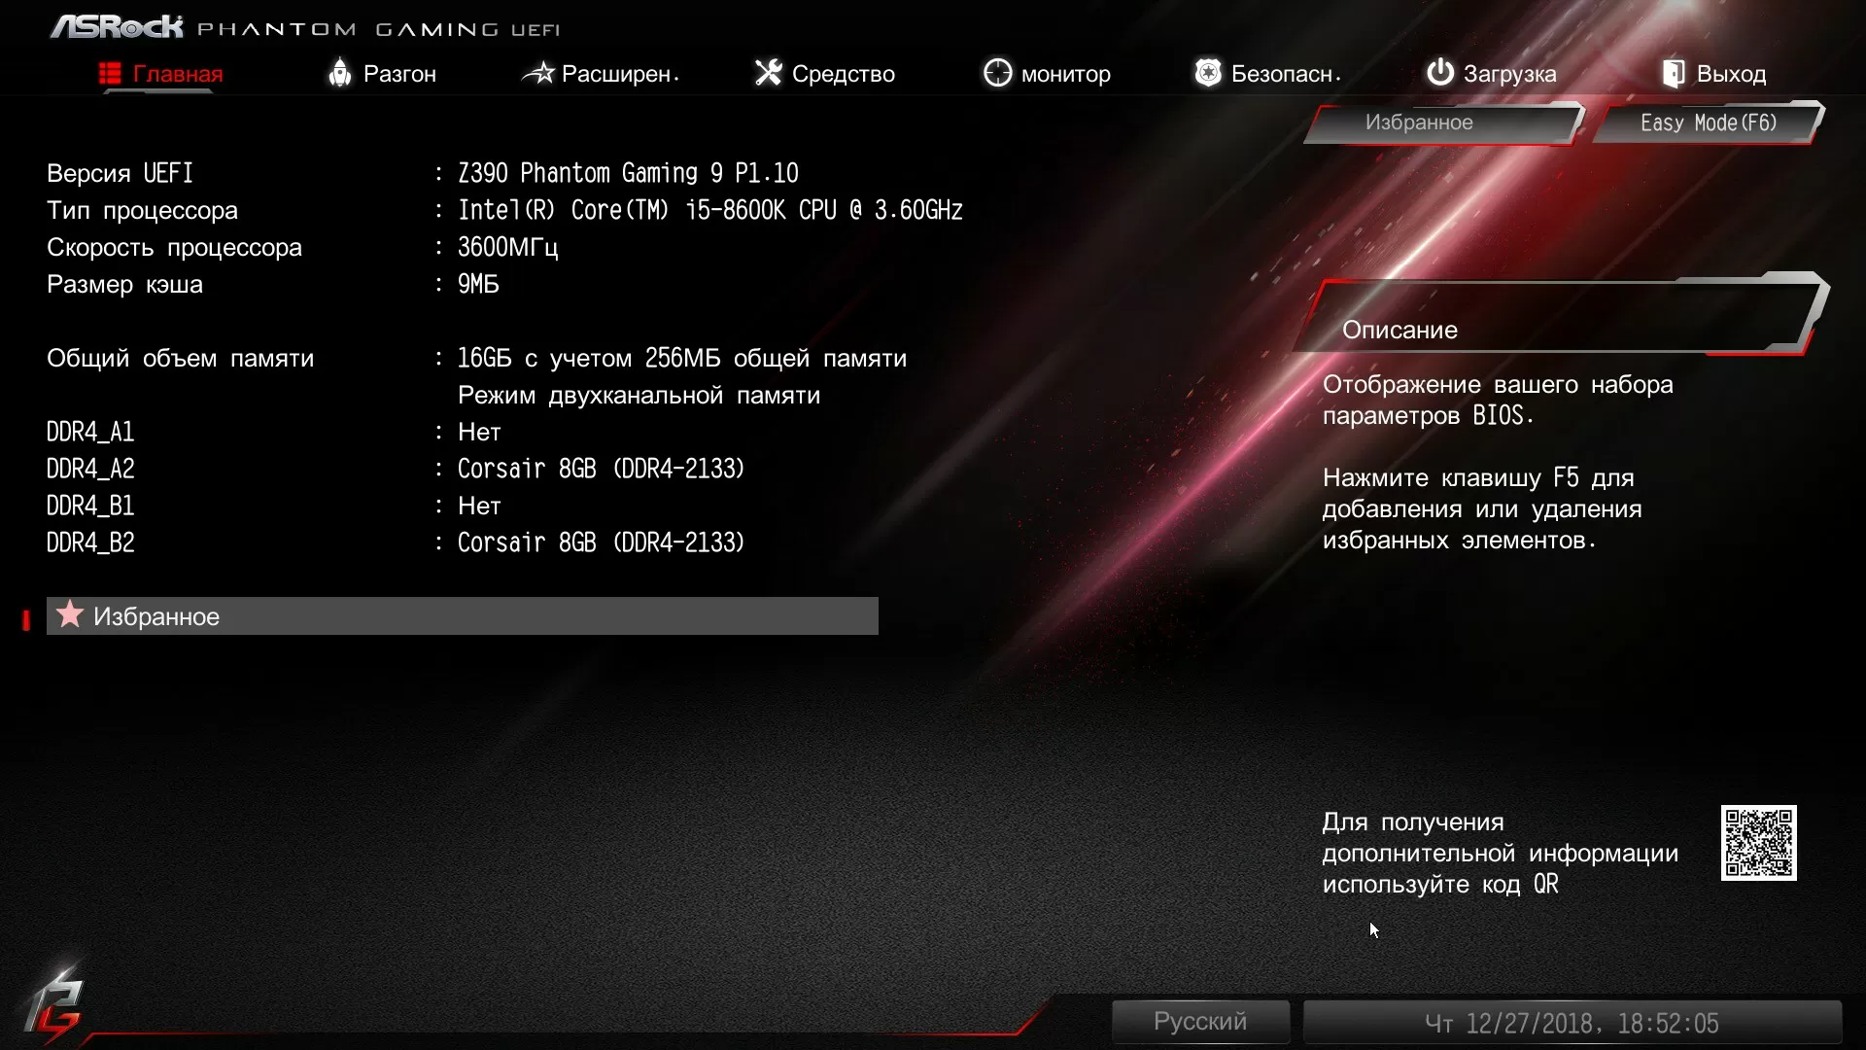1866x1050 pixels.
Task: Click DDR4_B2 slot label
Action: 90,542
